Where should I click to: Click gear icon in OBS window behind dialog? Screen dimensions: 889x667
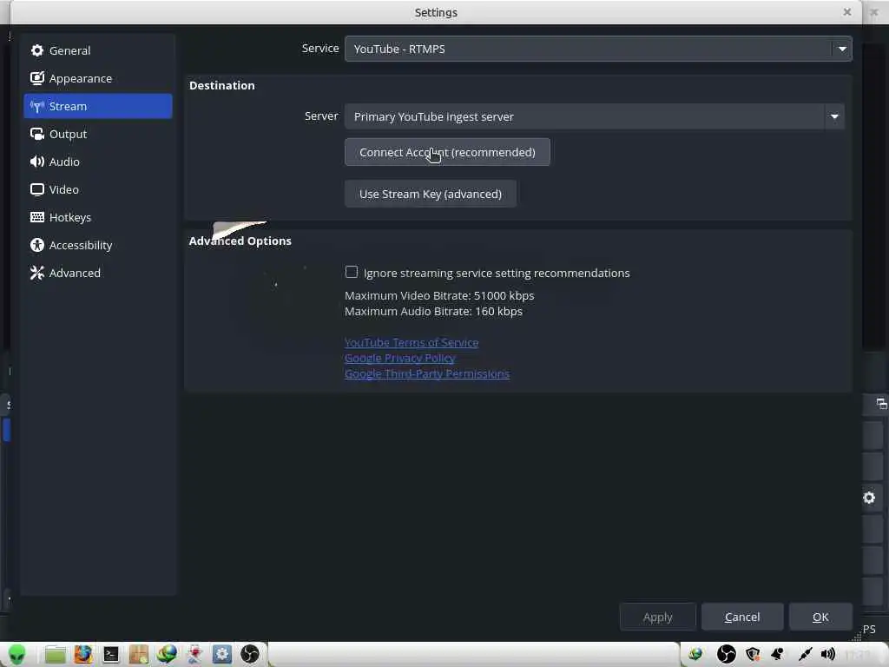869,498
